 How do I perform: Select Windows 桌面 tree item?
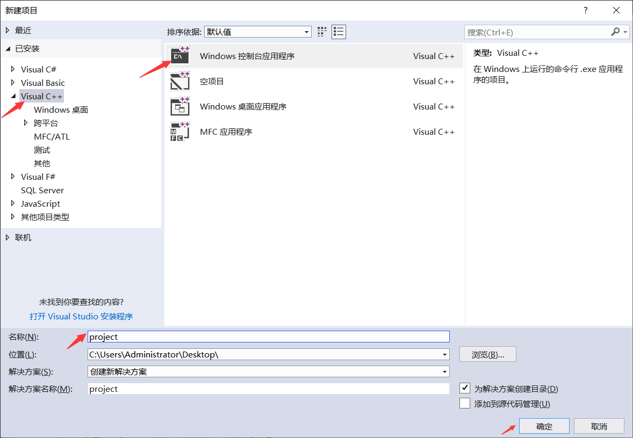61,109
